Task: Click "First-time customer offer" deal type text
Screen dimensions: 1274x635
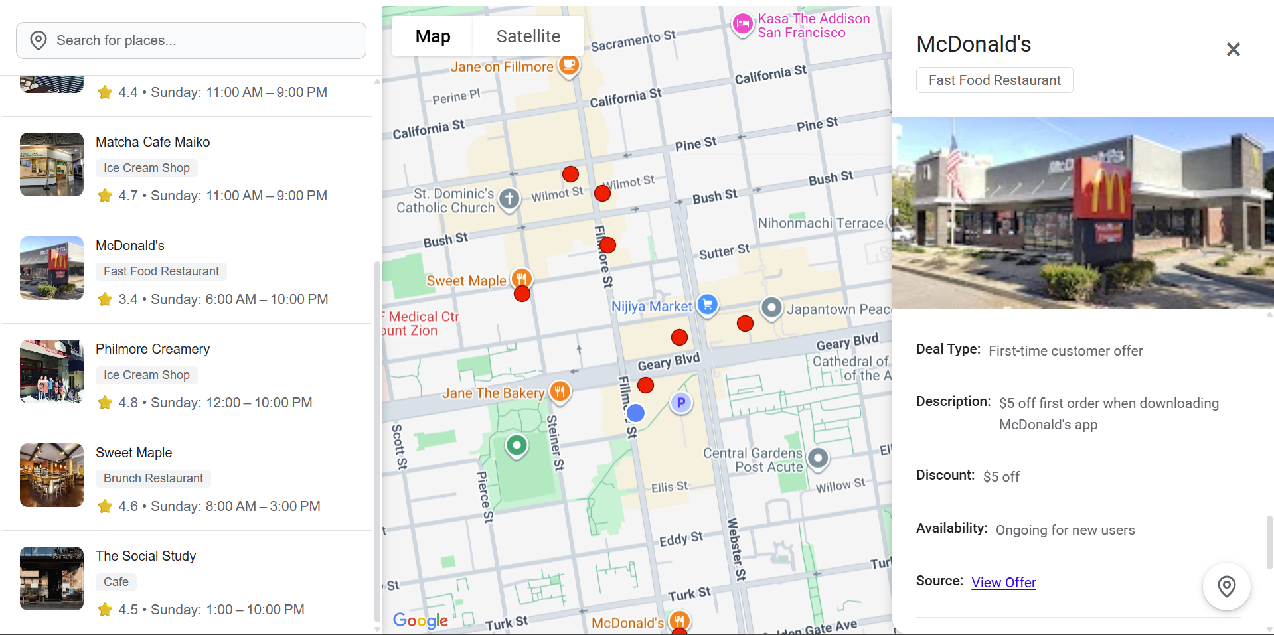Action: coord(1066,351)
